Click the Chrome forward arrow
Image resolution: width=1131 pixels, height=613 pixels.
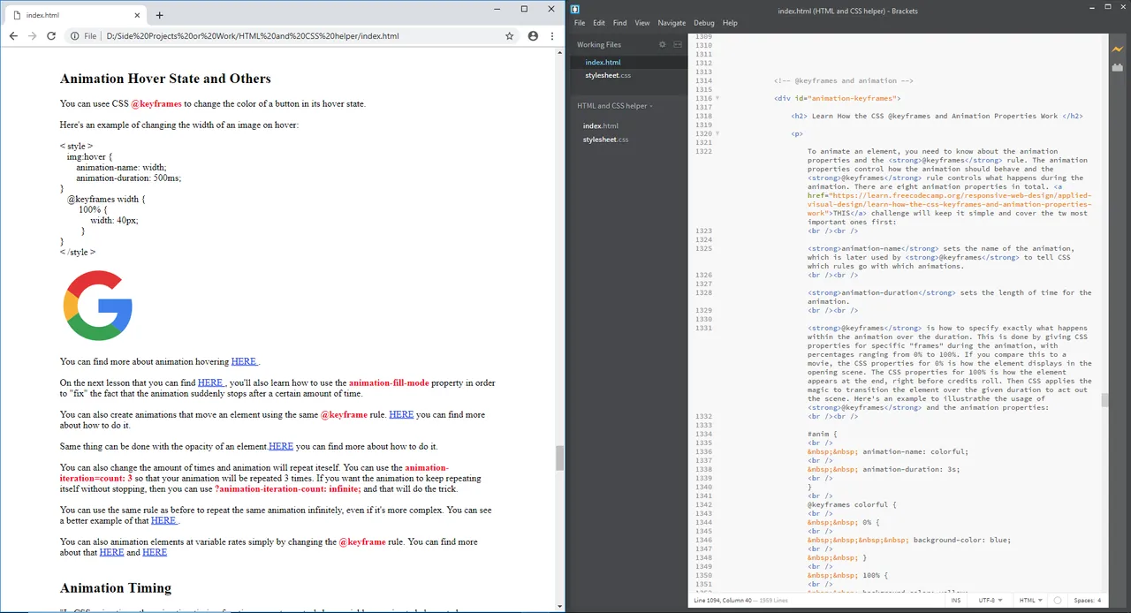coord(33,36)
